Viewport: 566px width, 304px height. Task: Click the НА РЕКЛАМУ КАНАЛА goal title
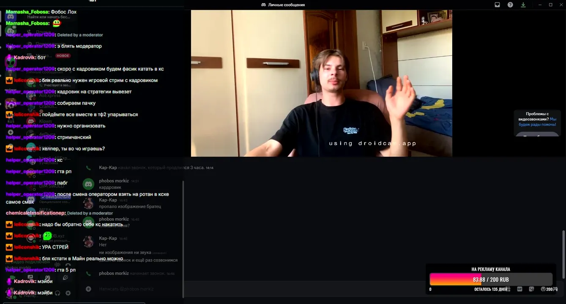(491, 269)
